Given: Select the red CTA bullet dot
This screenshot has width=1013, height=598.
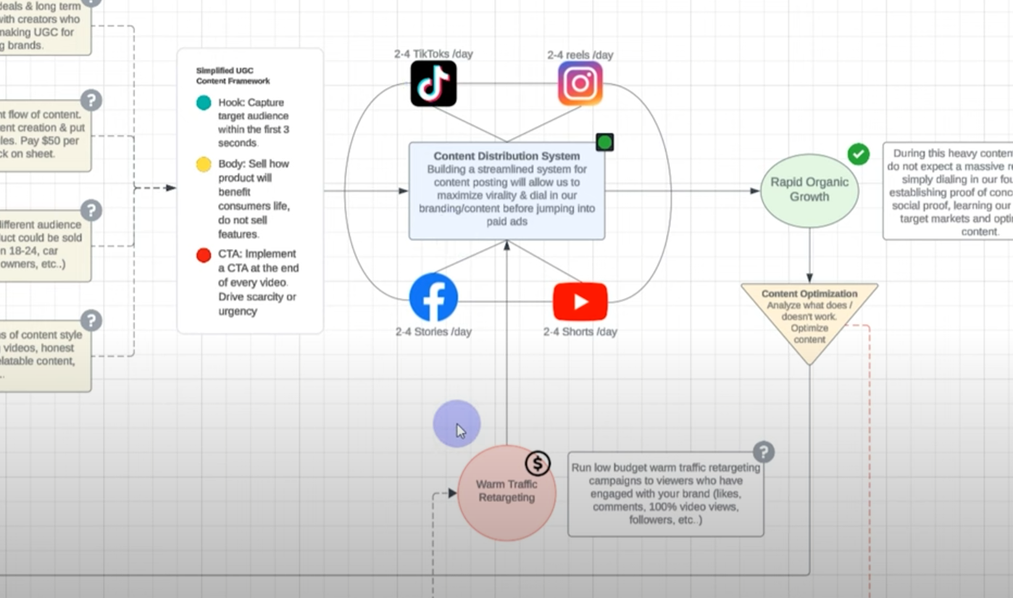Looking at the screenshot, I should [204, 254].
